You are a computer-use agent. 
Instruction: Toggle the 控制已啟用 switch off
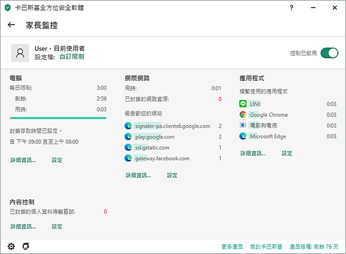[x=329, y=53]
